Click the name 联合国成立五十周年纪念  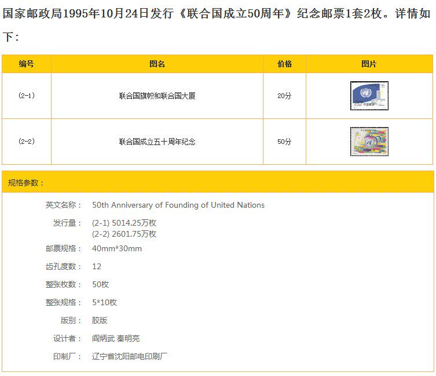(x=157, y=142)
